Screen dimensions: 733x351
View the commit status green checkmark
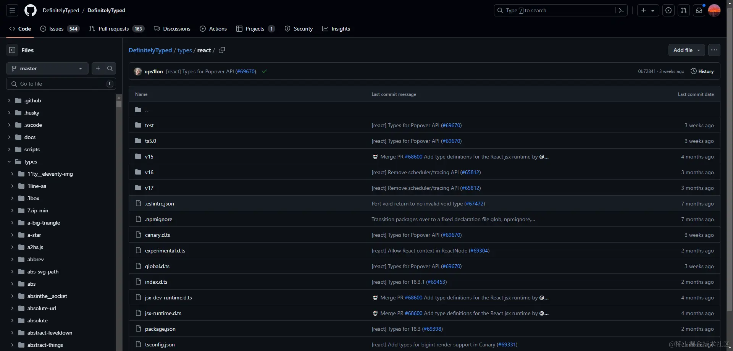[x=264, y=71]
